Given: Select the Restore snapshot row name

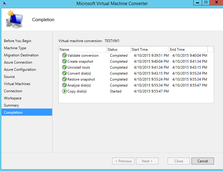Looking at the screenshot, I should tap(81, 79).
